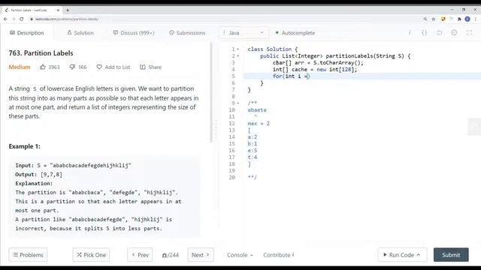Click the browser zoom magnifier icon

coord(425,19)
